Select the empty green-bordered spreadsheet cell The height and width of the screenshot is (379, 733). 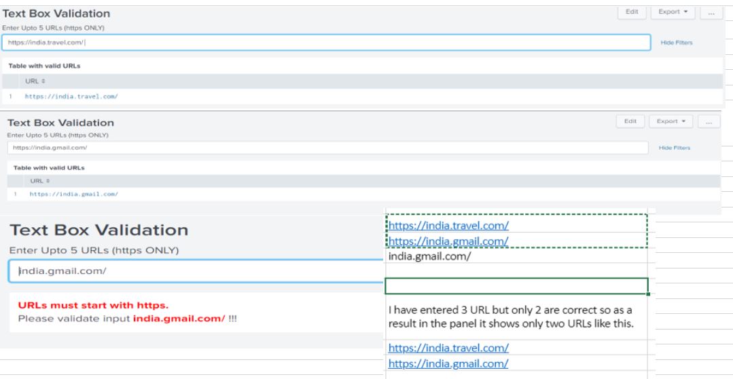pos(516,285)
